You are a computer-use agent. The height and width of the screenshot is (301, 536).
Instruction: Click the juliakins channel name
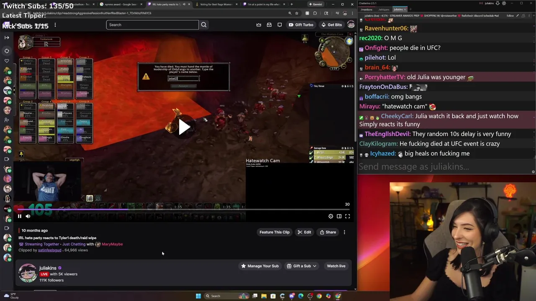tap(48, 268)
